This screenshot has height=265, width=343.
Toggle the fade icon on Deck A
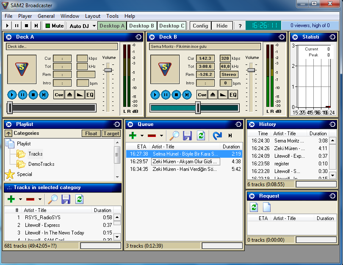pos(80,95)
